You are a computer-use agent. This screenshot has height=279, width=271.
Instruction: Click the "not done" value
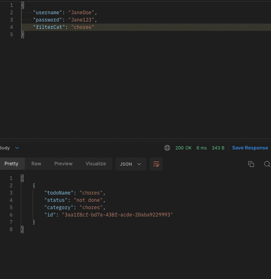[88, 200]
